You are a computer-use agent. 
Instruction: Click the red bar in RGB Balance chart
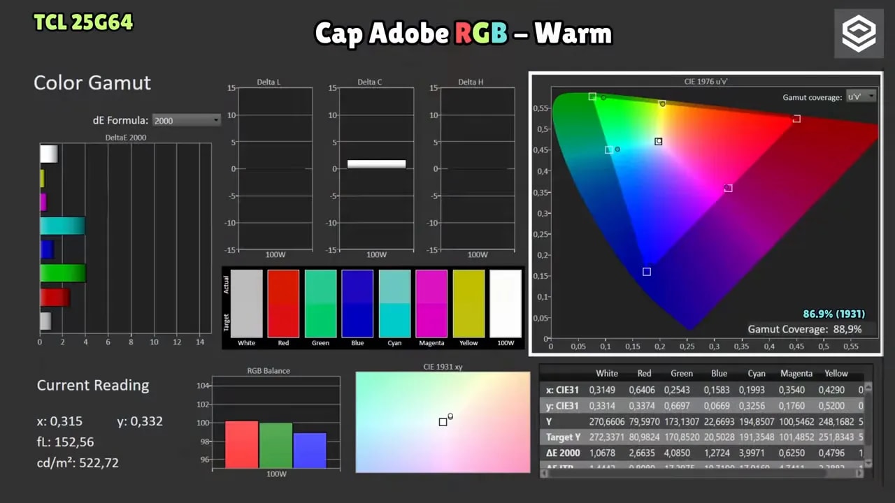click(241, 444)
